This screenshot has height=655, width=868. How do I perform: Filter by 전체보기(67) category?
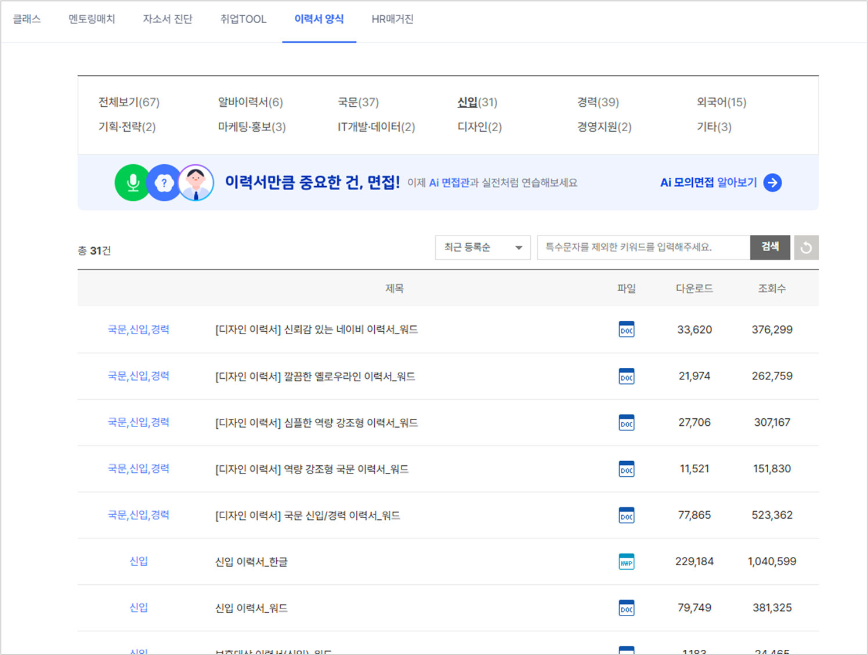[129, 102]
